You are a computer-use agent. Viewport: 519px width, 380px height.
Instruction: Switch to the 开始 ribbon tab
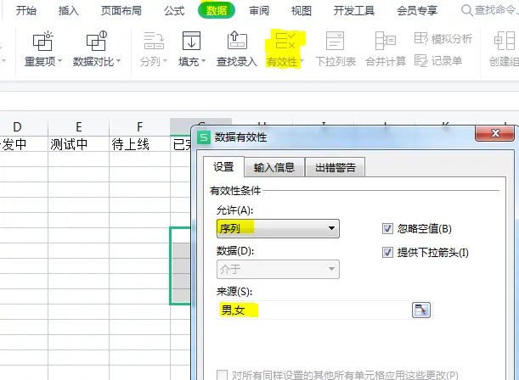(26, 10)
